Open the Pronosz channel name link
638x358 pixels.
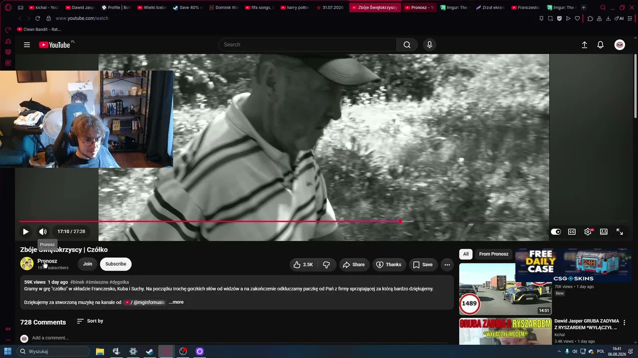pyautogui.click(x=47, y=261)
